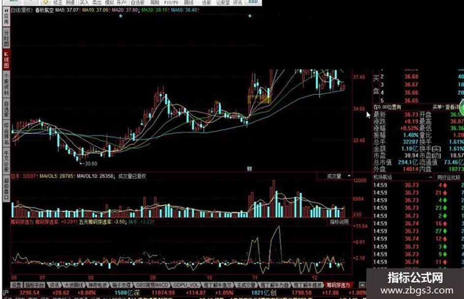
Task: Click tab scroll arrow beside 筹码穿透力
Action: (x=361, y=285)
